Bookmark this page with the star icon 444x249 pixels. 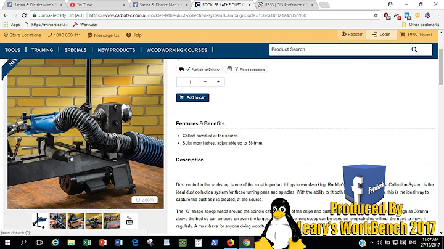click(376, 15)
